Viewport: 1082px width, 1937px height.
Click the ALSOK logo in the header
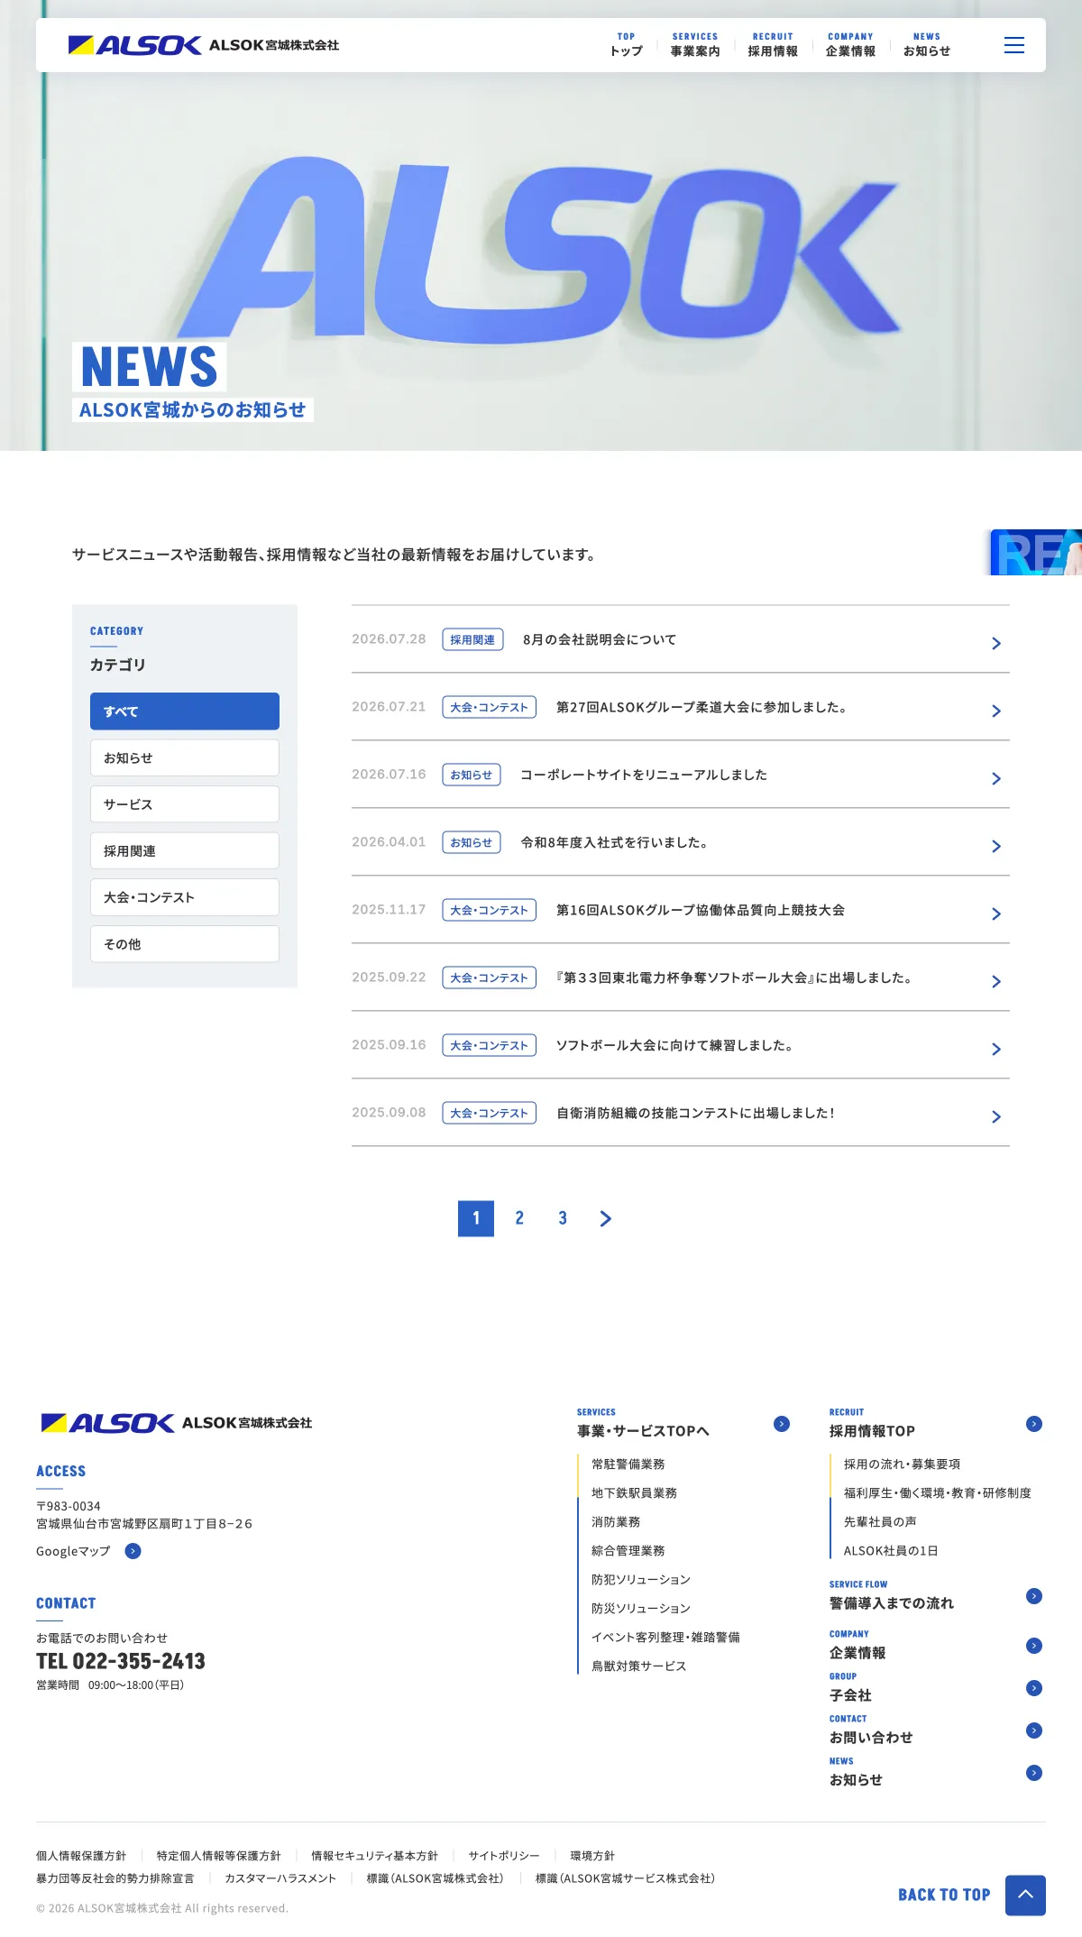204,45
